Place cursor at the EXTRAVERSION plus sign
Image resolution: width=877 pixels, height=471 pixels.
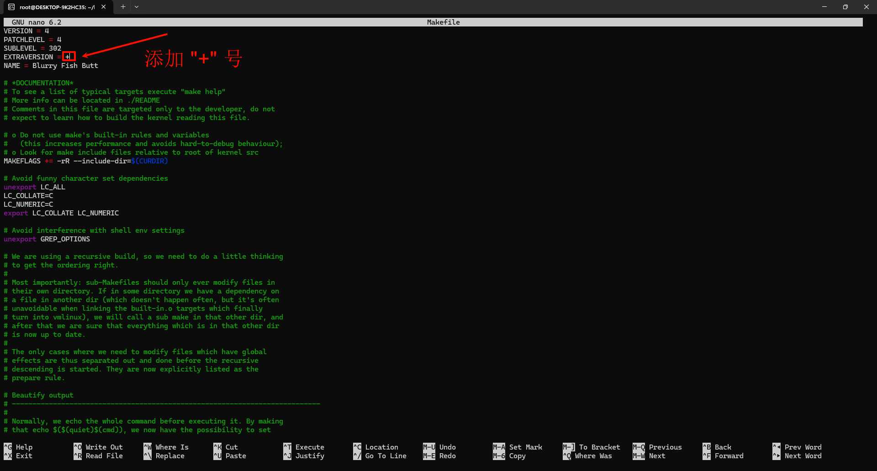[68, 57]
